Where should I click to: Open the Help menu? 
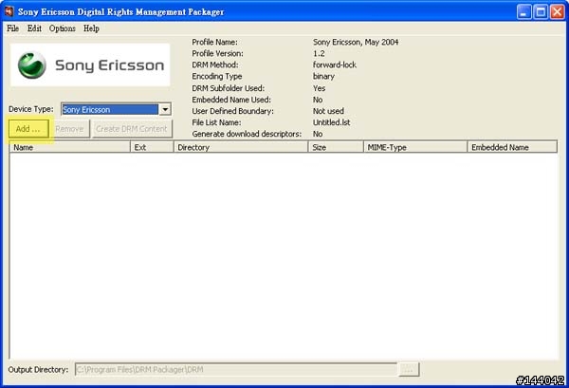tap(91, 28)
